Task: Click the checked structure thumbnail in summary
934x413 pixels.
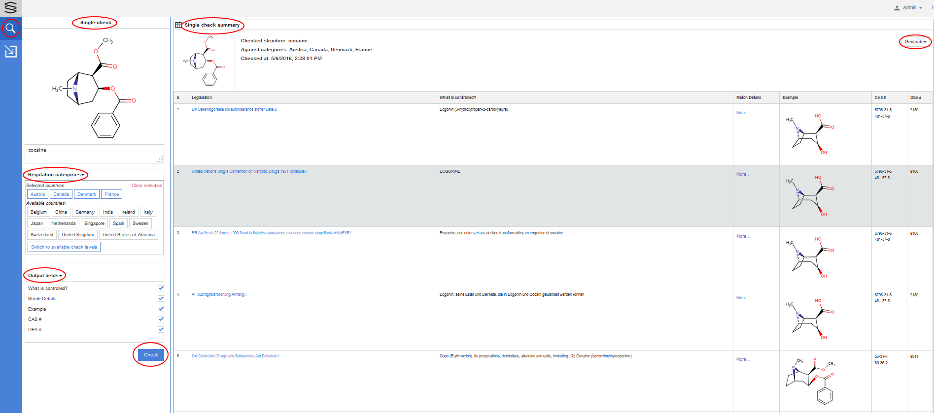Action: [x=204, y=60]
